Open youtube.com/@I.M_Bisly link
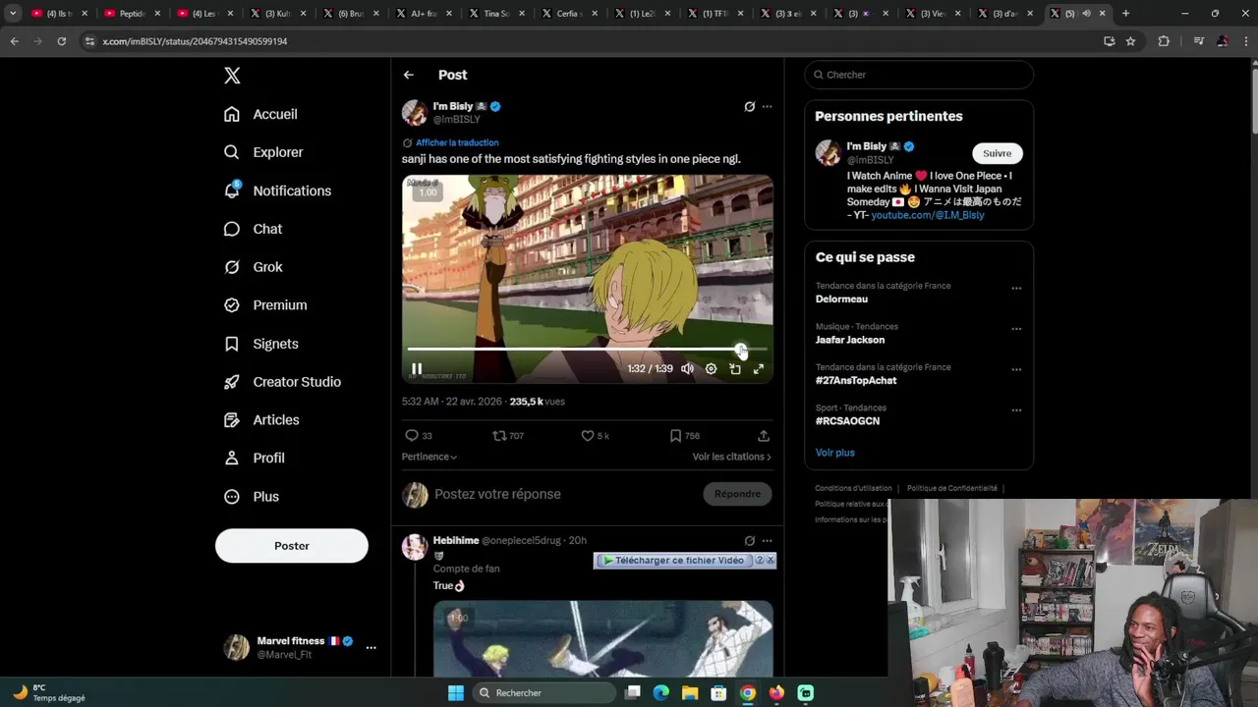The image size is (1258, 707). coord(928,215)
